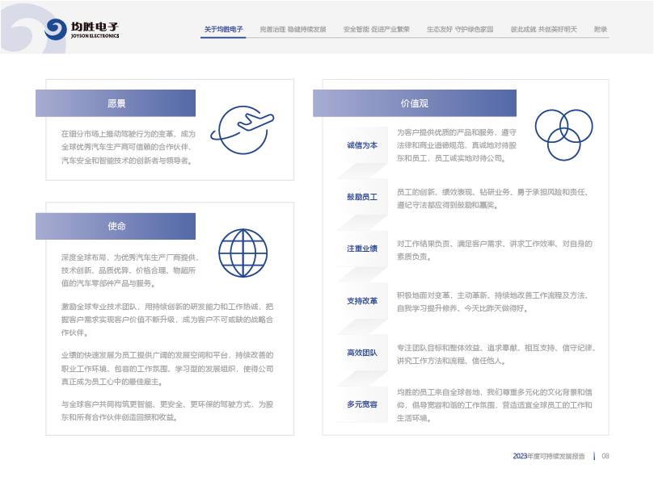Click the globe icon beside 使命
The height and width of the screenshot is (481, 654).
click(243, 253)
